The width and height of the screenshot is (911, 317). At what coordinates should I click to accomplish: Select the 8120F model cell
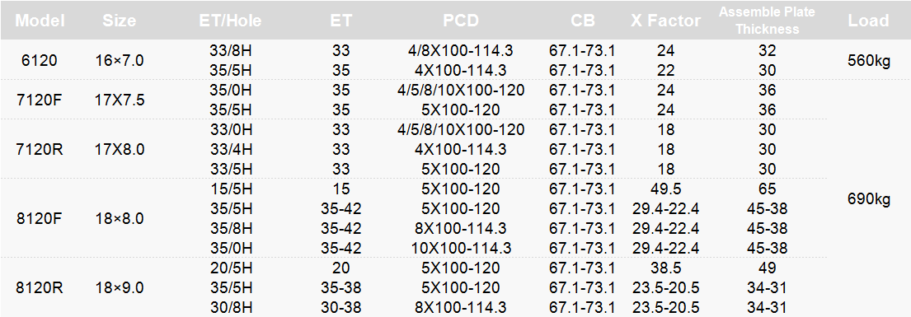point(40,219)
